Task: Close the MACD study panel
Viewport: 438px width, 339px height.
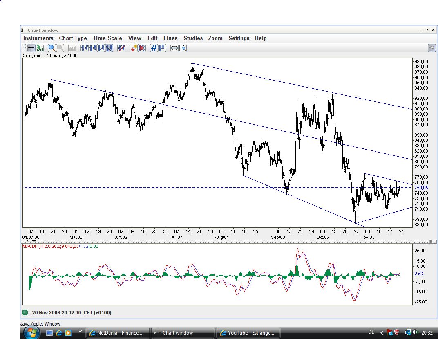Action: [431, 241]
